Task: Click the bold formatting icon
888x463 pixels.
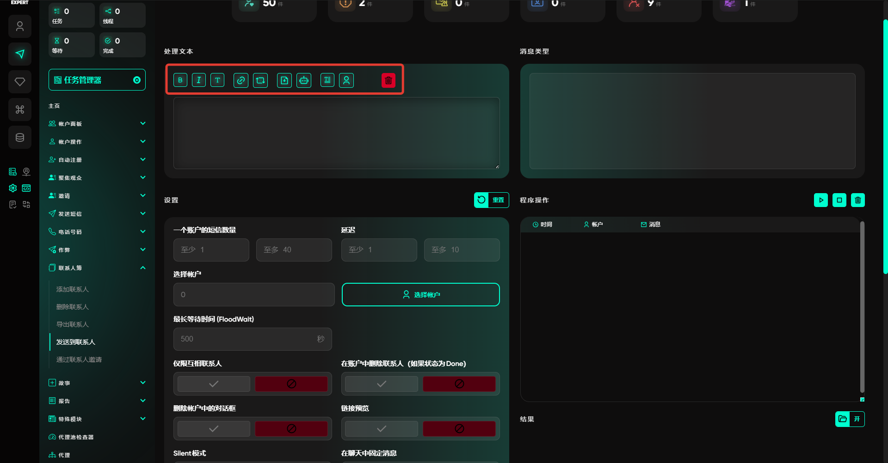Action: [180, 80]
